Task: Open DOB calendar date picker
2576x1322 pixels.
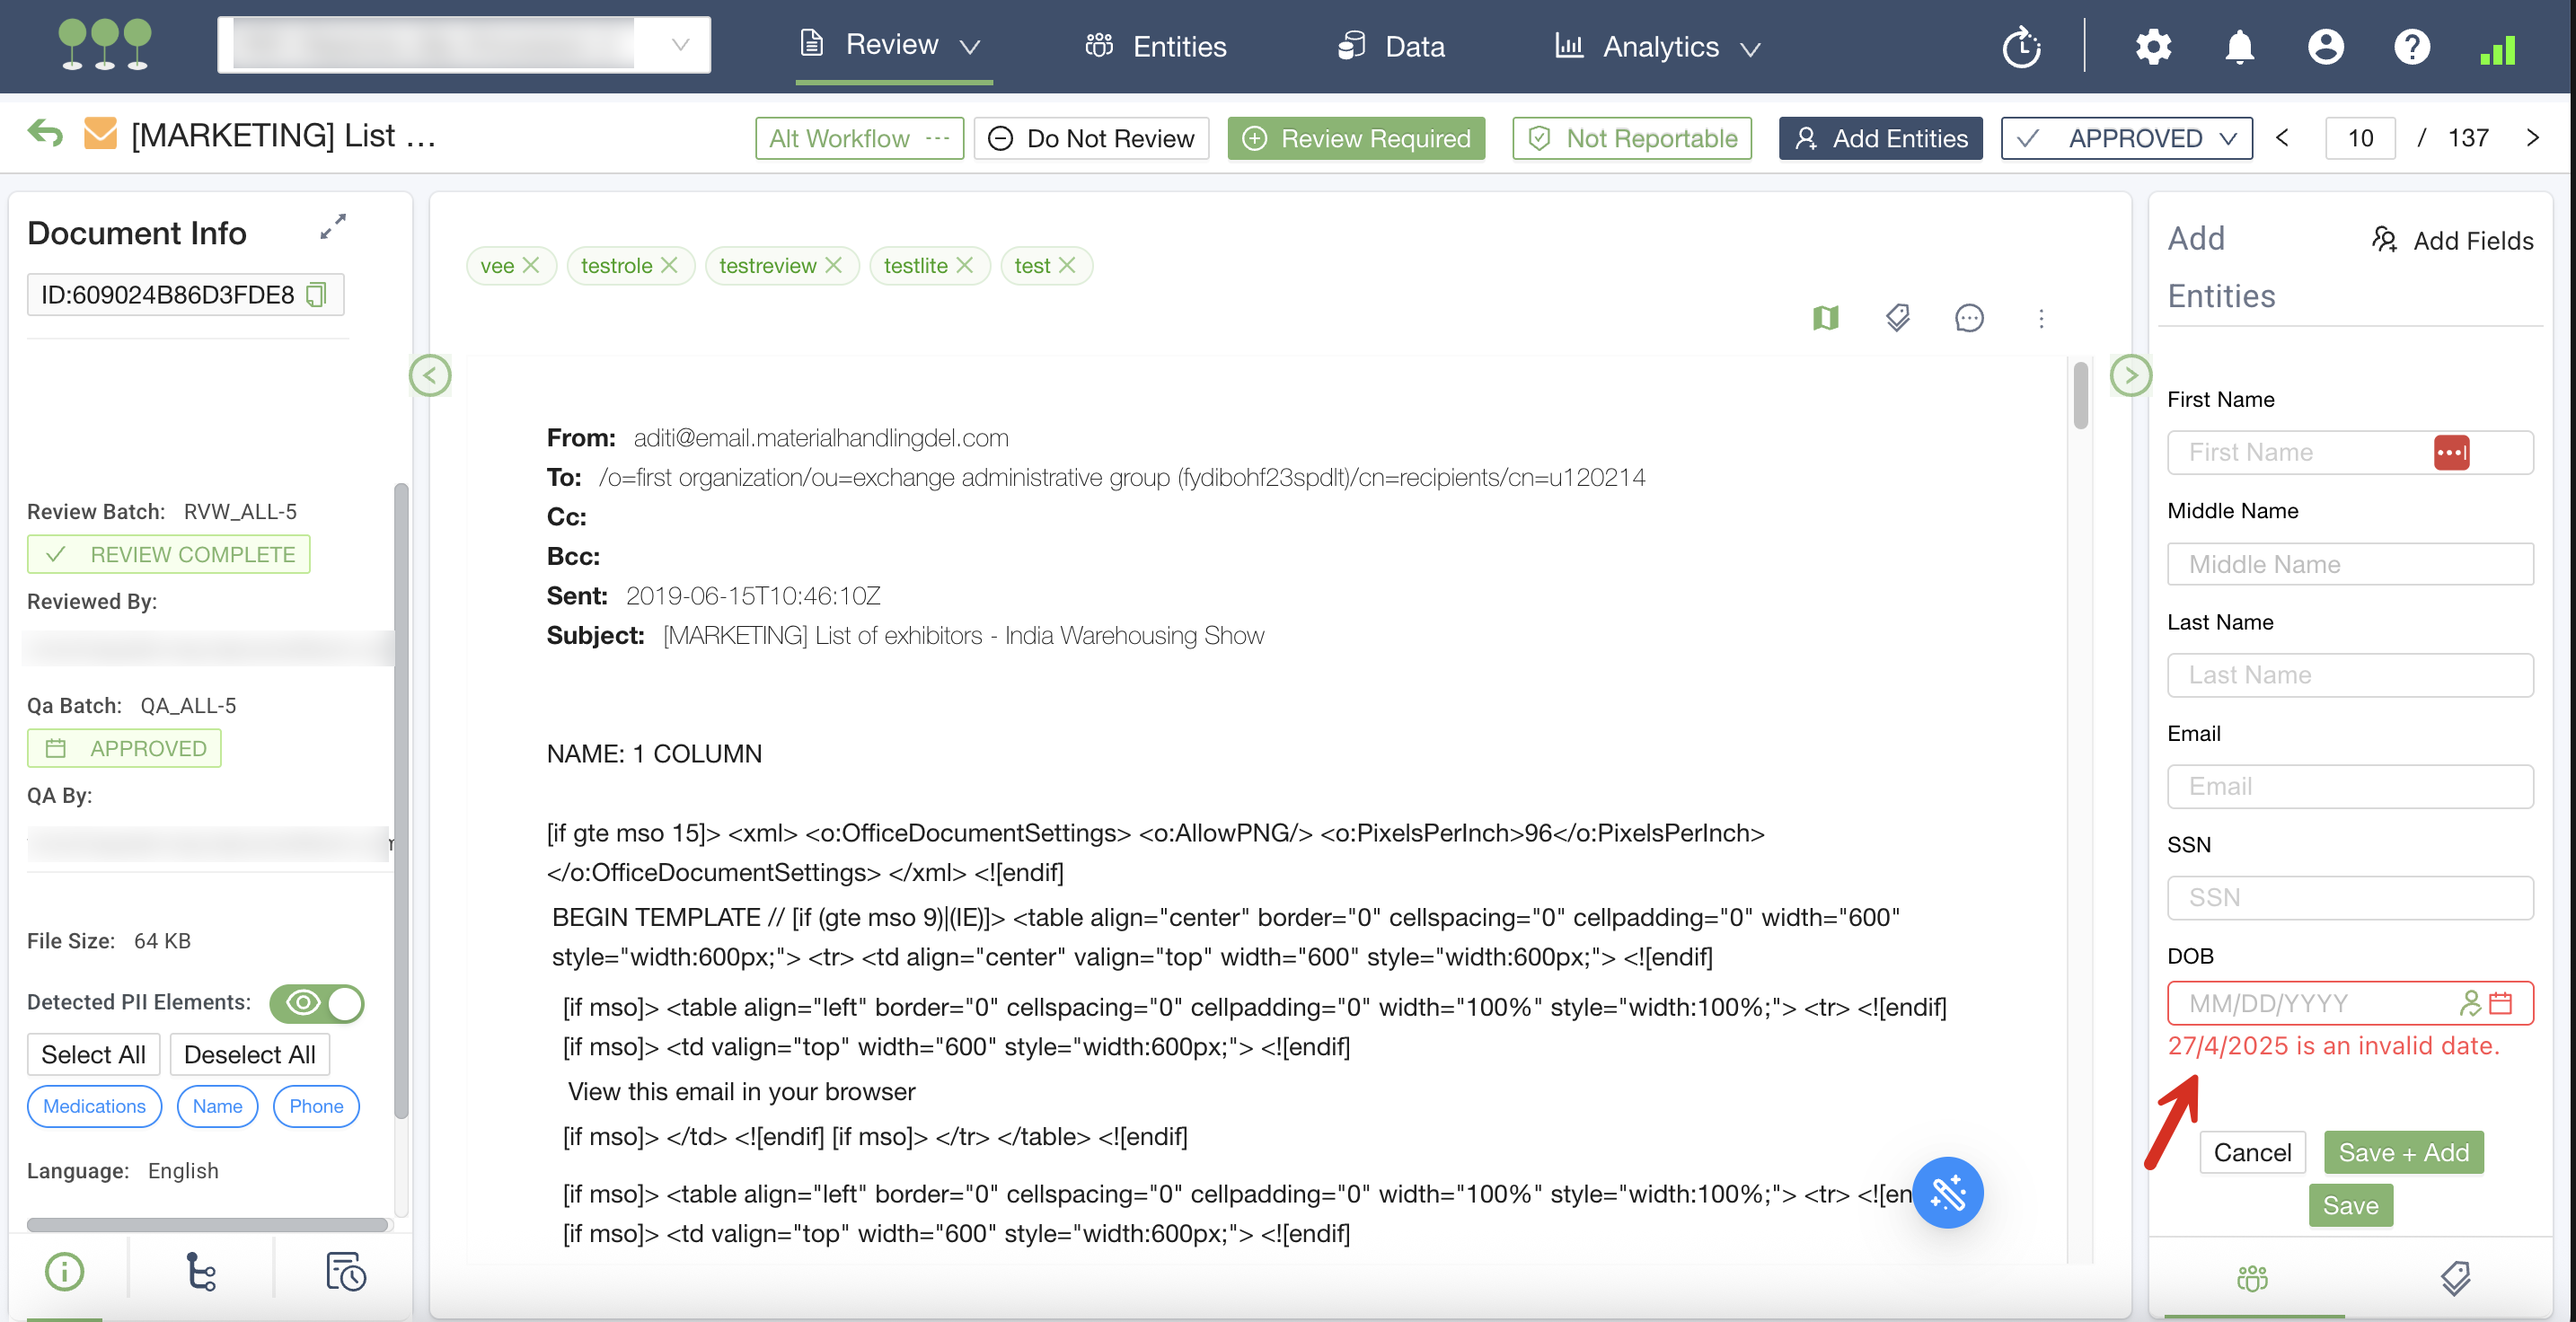Action: tap(2500, 1003)
